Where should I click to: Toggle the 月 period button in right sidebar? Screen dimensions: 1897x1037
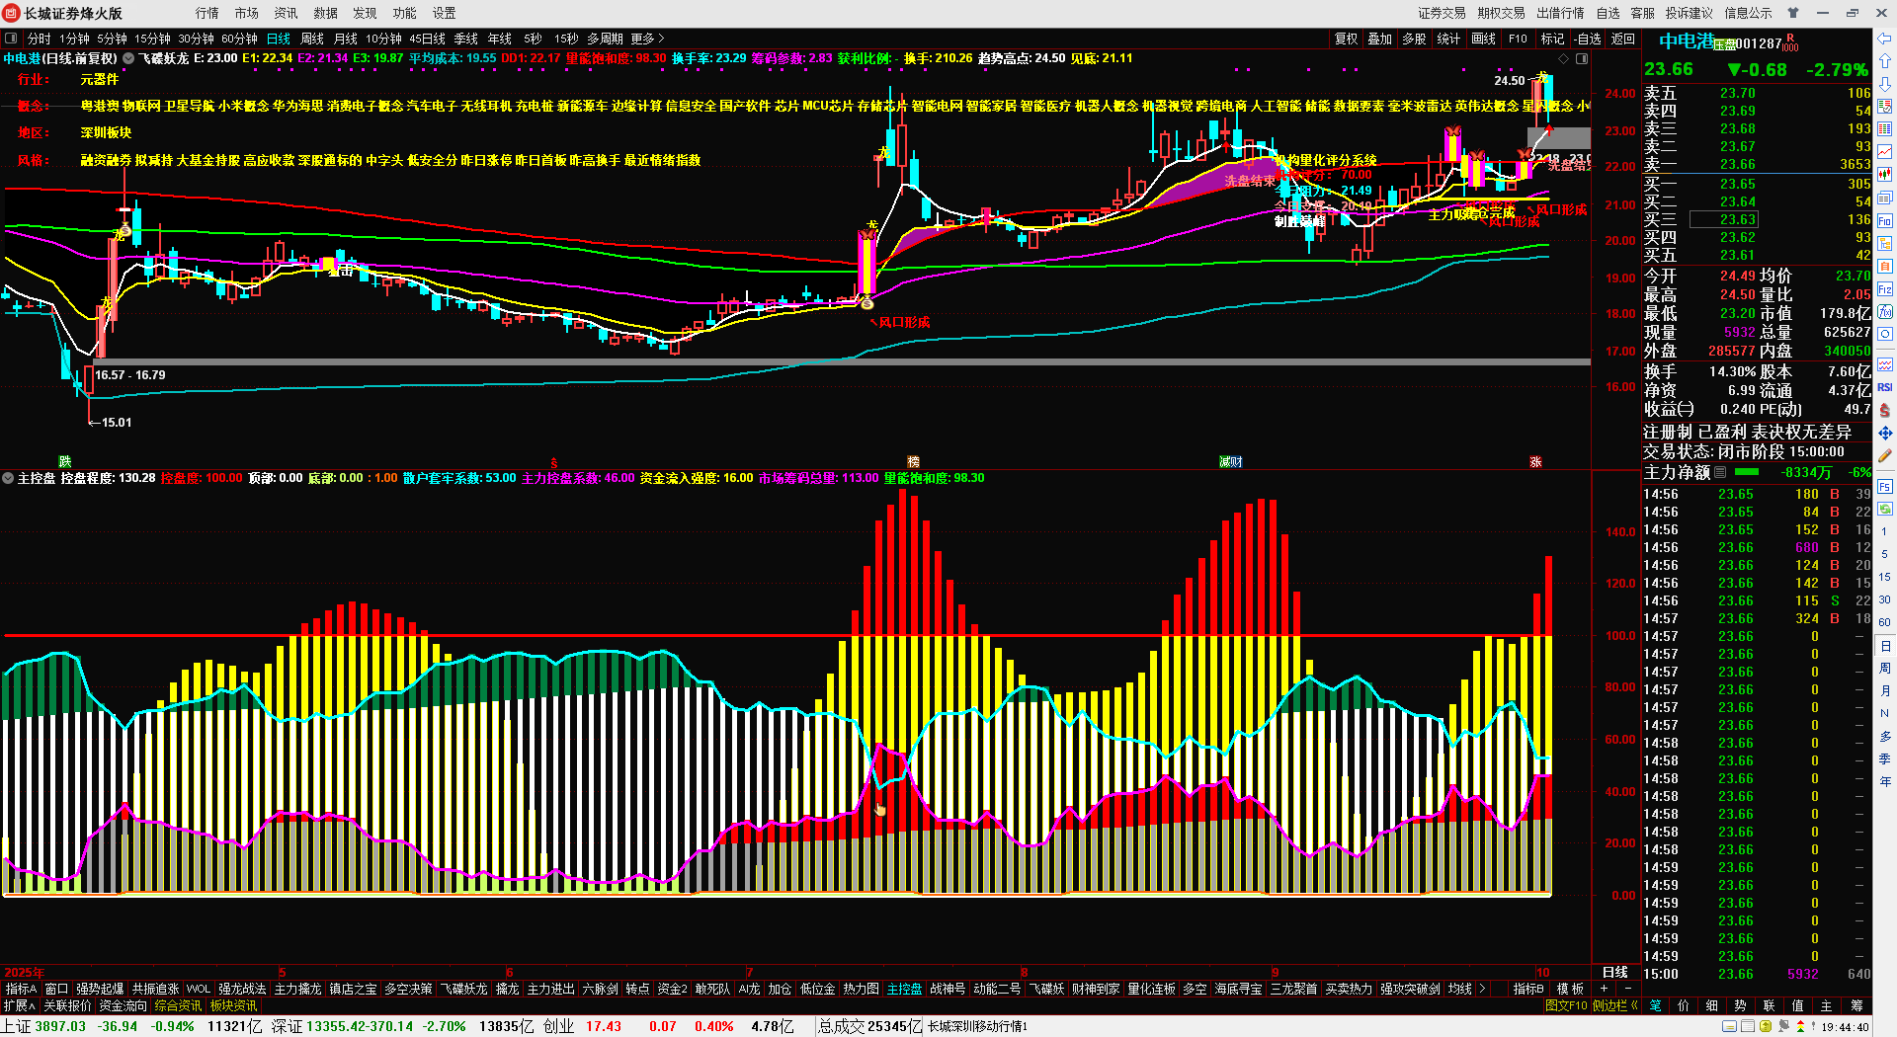(x=1885, y=691)
